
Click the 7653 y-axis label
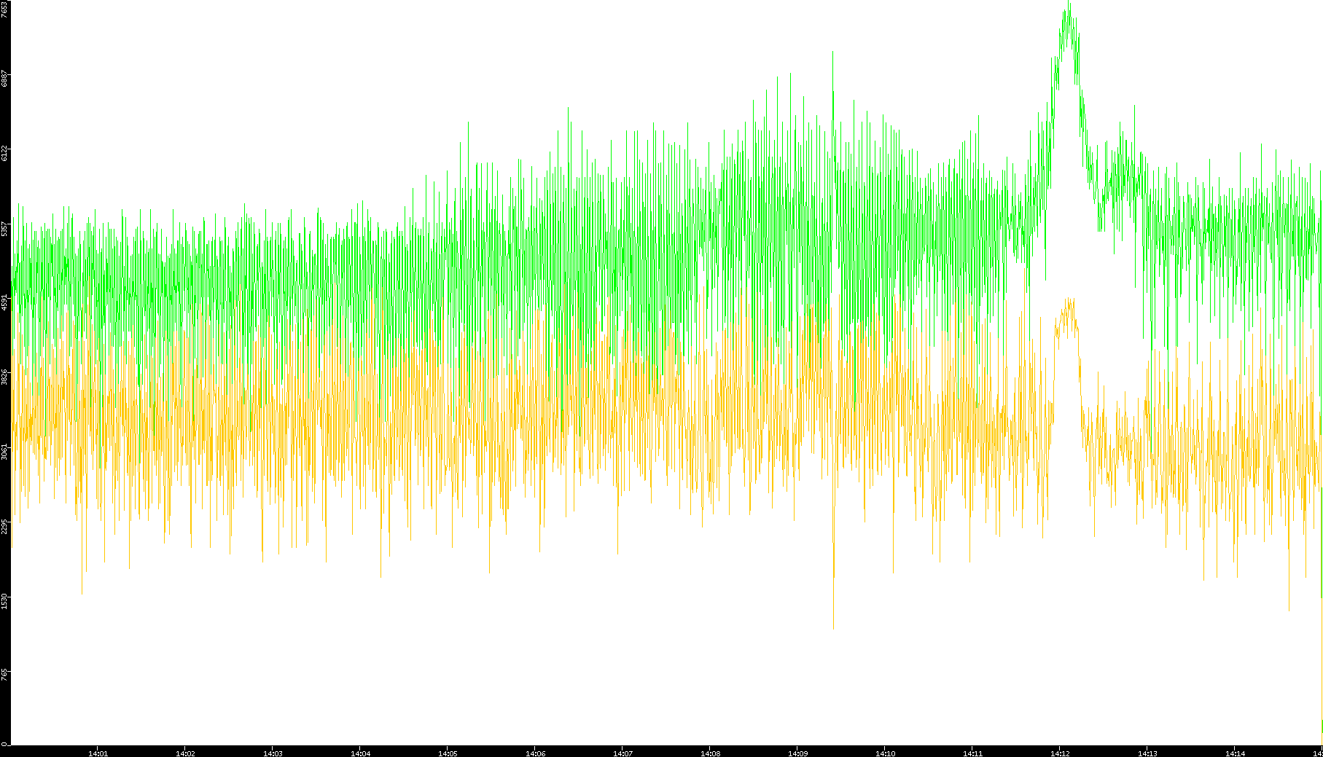click(4, 9)
